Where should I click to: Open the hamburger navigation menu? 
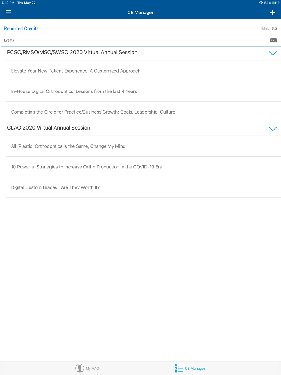tap(8, 12)
